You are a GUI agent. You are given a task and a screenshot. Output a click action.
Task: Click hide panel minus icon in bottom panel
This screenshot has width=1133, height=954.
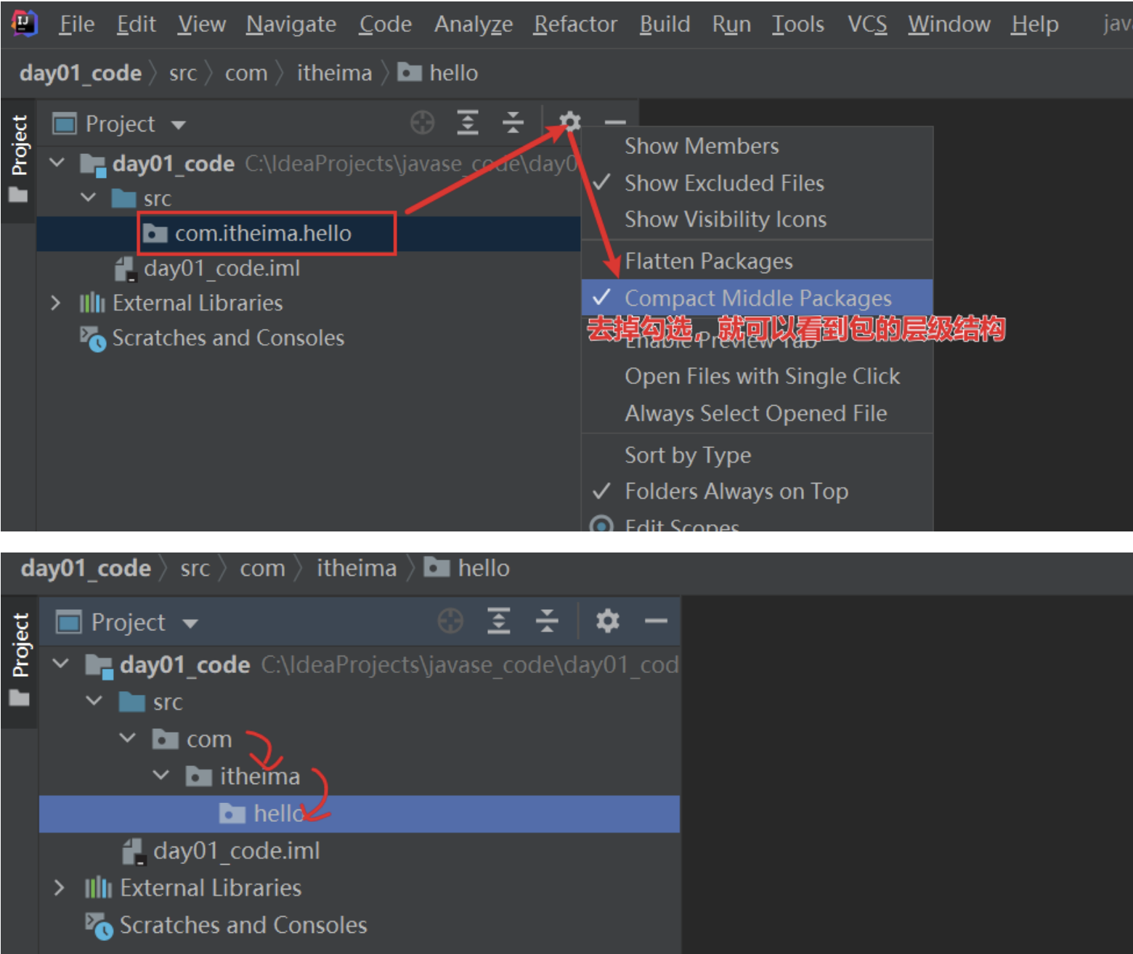pyautogui.click(x=656, y=621)
